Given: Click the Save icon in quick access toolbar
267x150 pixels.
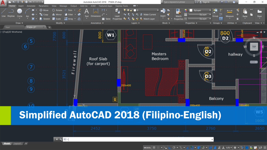Looking at the screenshot, I should coord(18,2).
